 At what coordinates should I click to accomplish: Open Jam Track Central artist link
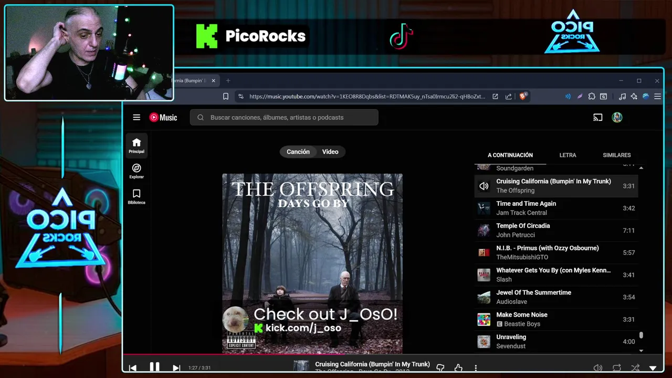click(x=521, y=213)
